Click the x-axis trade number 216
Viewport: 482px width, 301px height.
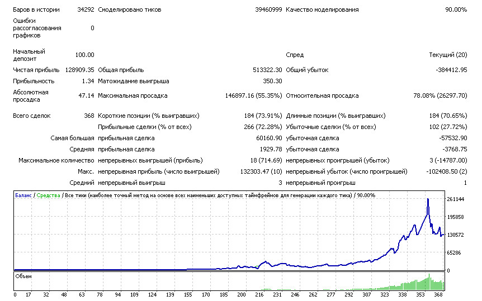click(x=259, y=294)
